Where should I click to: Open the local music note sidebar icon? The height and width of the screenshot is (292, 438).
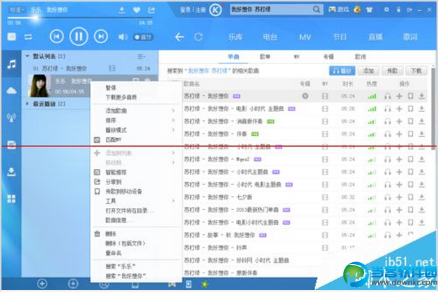11,65
